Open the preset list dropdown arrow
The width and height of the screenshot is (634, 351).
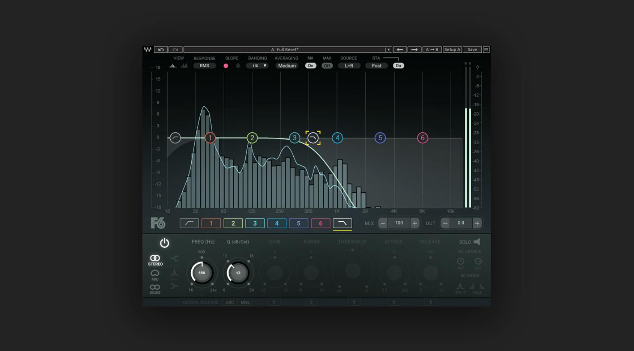389,49
